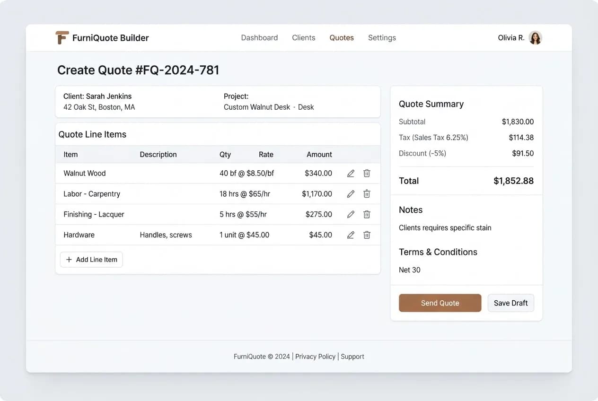This screenshot has width=598, height=401.
Task: Add a new line item
Action: click(91, 260)
